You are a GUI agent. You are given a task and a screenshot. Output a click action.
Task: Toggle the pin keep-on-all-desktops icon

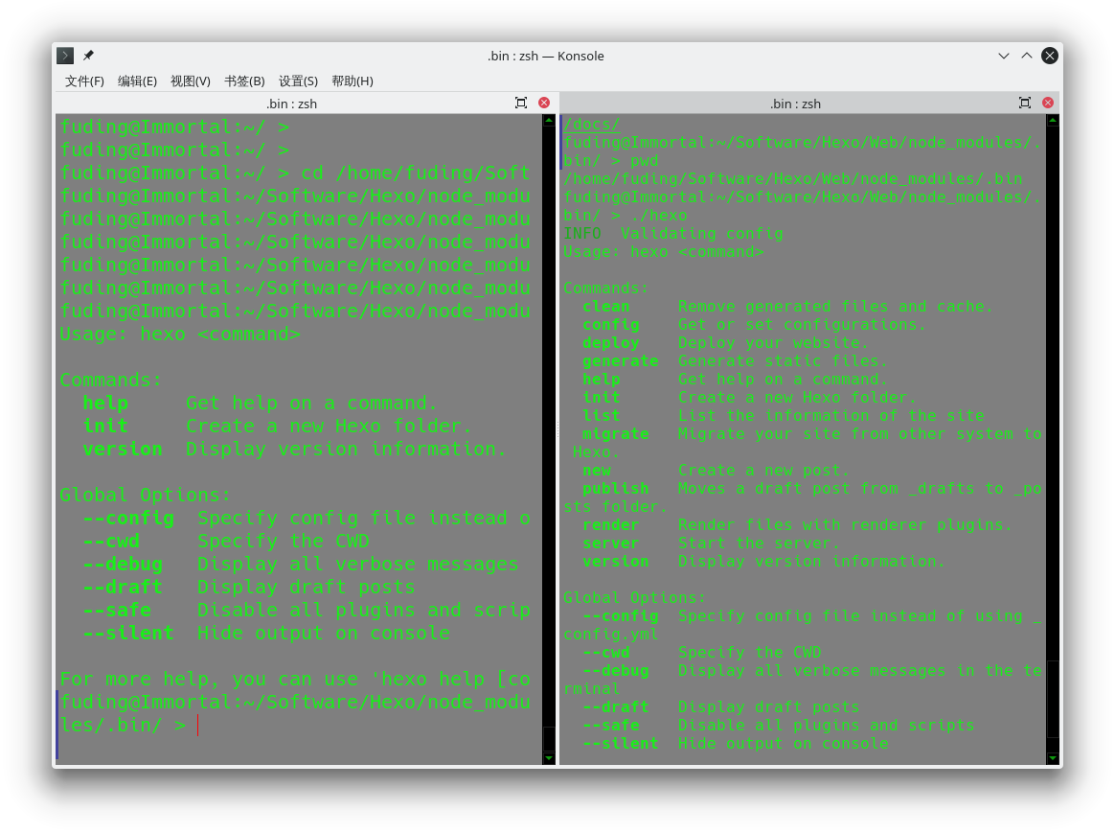pos(88,56)
